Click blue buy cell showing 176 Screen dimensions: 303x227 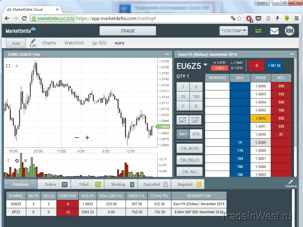pyautogui.click(x=240, y=151)
